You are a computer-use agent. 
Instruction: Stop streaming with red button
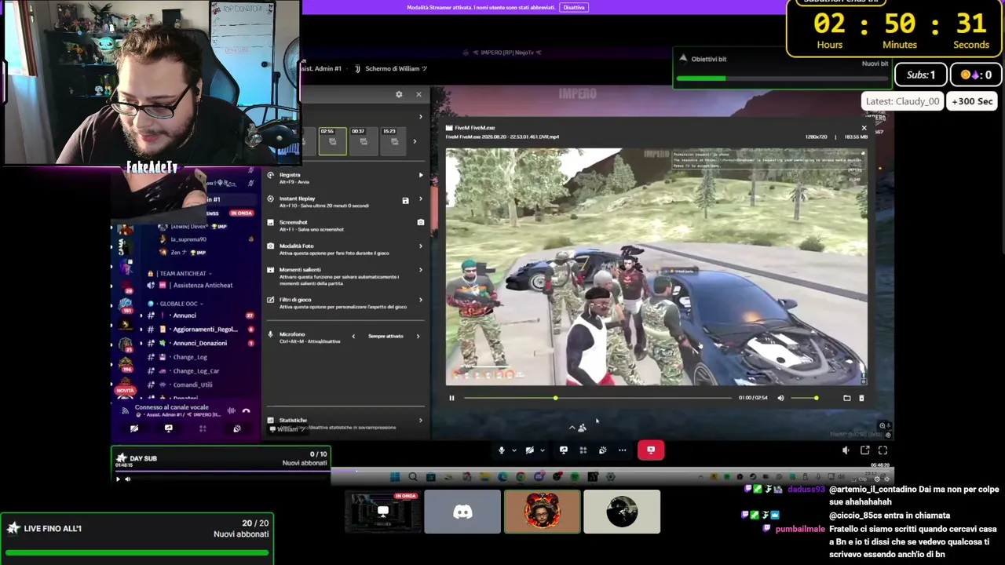tap(651, 450)
